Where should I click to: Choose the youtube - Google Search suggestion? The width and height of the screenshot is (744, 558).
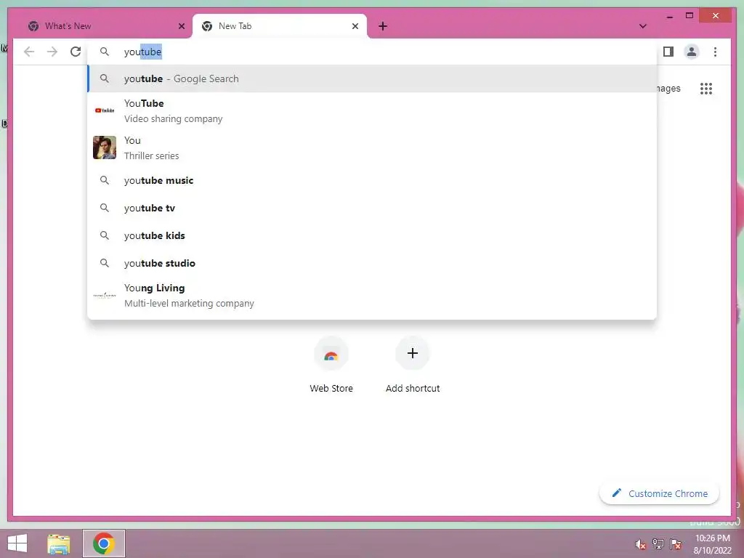tap(372, 78)
